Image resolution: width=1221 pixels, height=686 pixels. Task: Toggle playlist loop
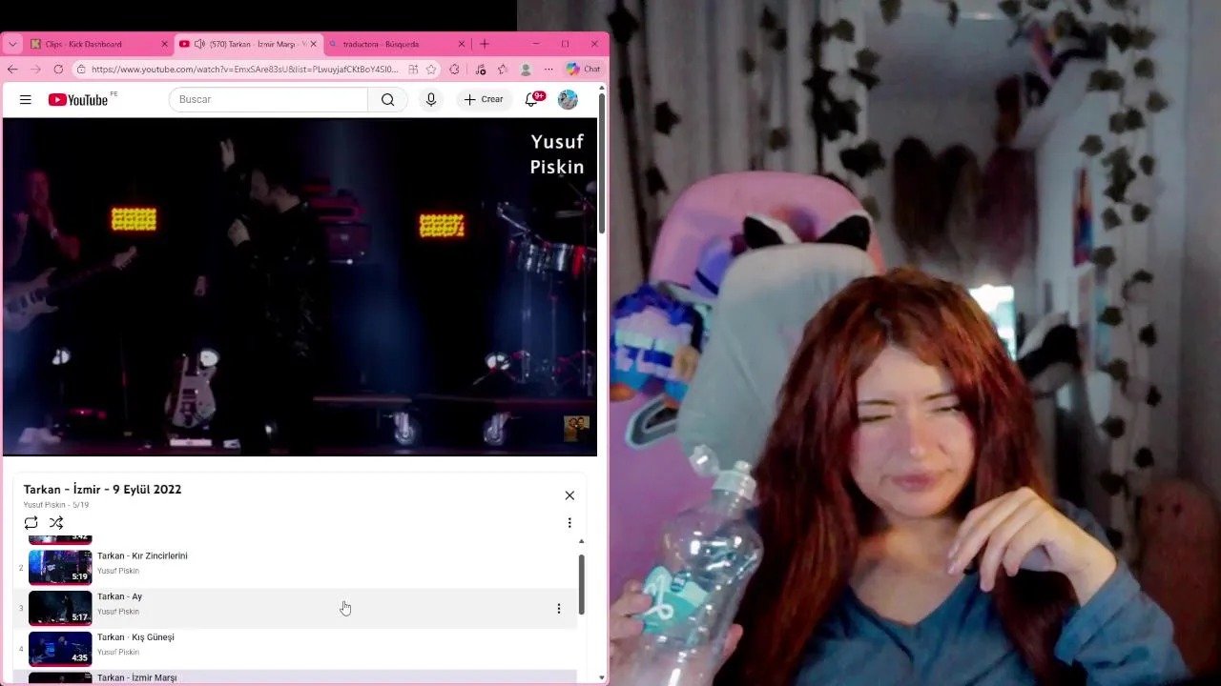[31, 523]
